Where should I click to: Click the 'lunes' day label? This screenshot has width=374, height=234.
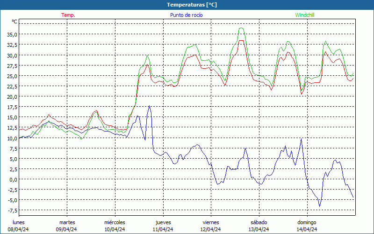coord(19,222)
